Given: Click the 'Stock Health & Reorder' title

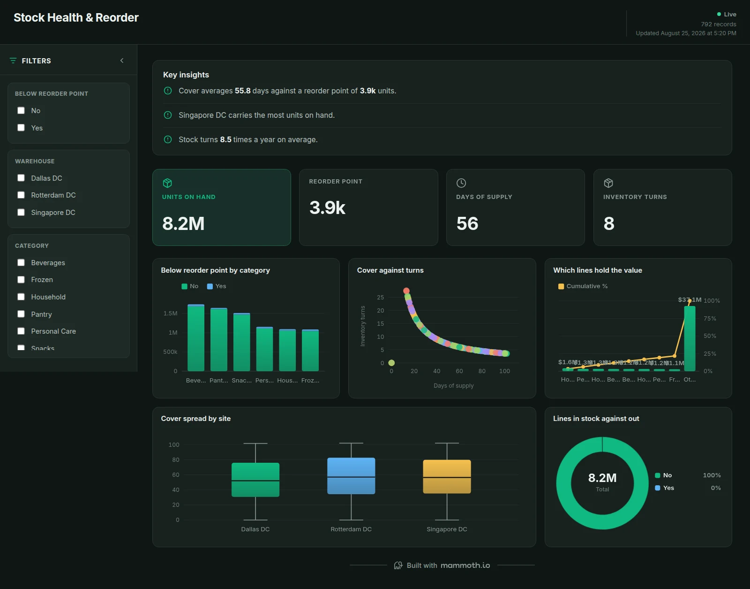Looking at the screenshot, I should tap(76, 17).
